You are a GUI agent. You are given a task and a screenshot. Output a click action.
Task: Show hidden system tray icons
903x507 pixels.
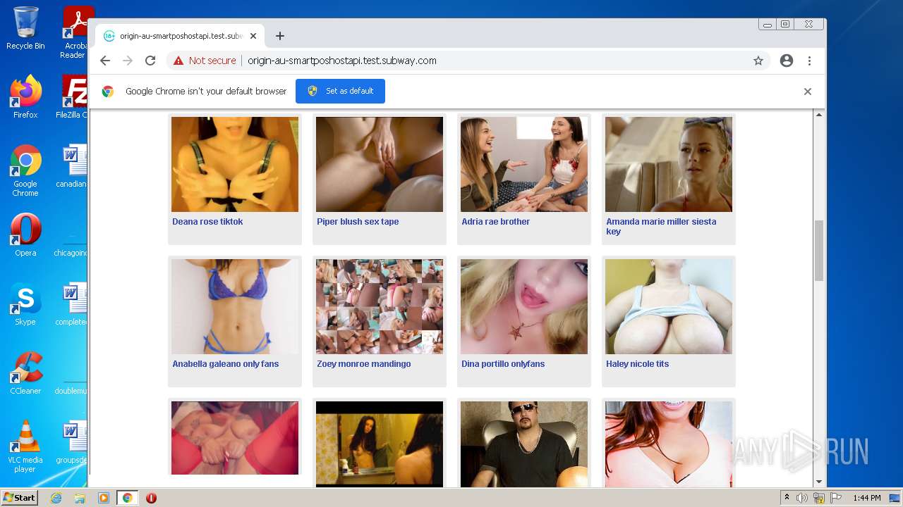click(787, 498)
